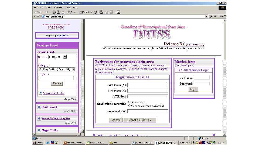This screenshot has width=259, height=145.
Task: Click the History globe icon in the toolbar
Action: click(95, 12)
